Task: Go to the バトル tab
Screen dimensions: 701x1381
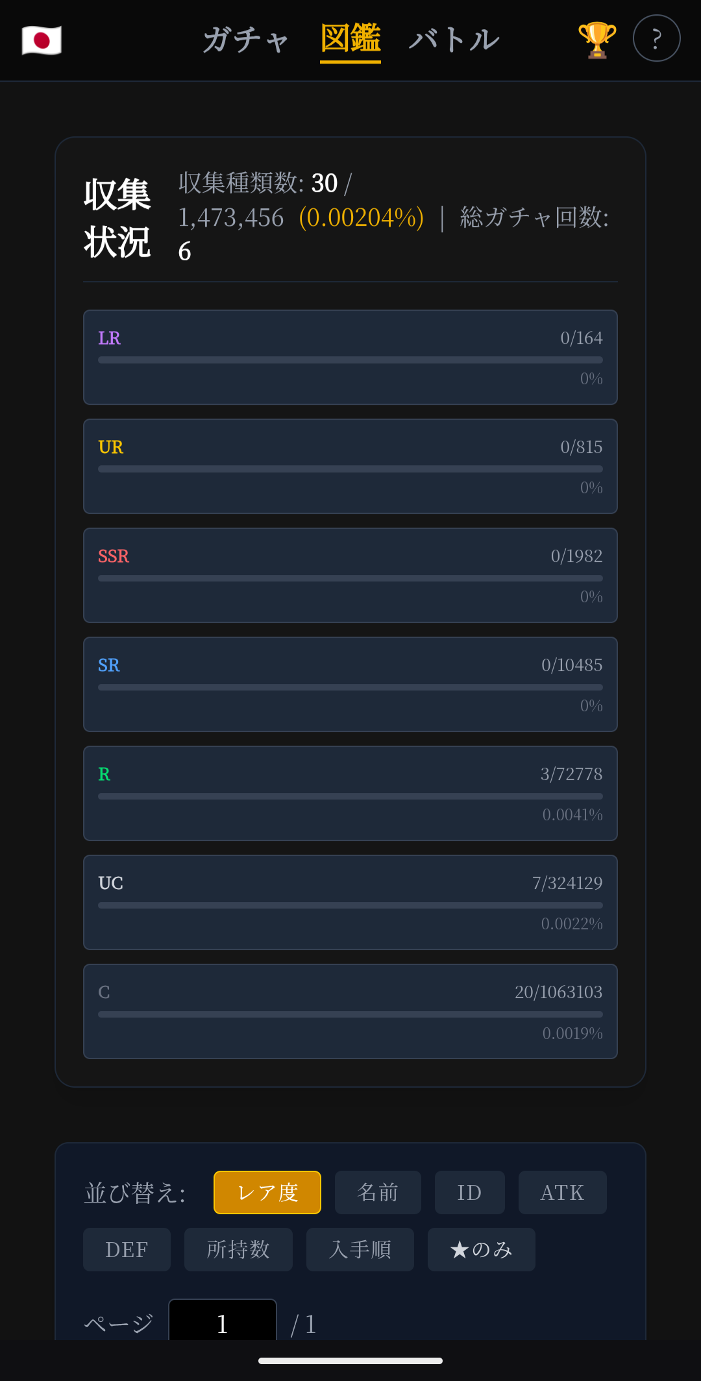Action: [454, 40]
